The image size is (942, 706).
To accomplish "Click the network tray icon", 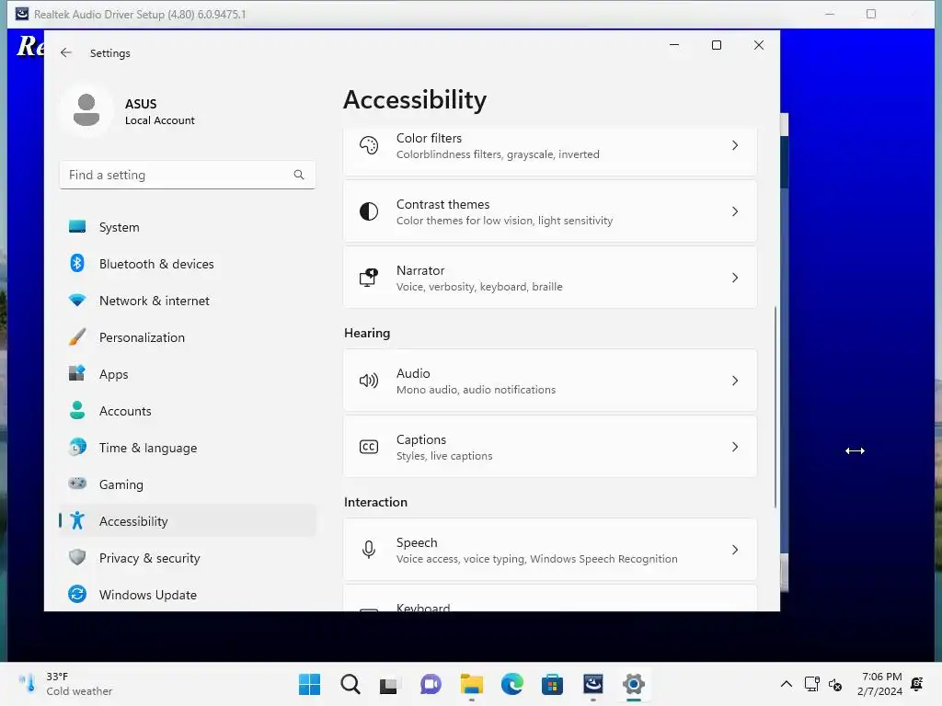I will (x=811, y=684).
